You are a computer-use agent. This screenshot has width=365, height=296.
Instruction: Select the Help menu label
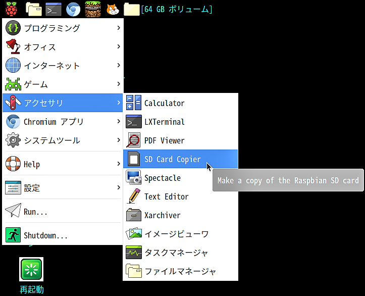(32, 164)
